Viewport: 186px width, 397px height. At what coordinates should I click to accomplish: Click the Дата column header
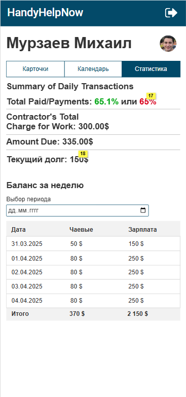pyautogui.click(x=18, y=230)
